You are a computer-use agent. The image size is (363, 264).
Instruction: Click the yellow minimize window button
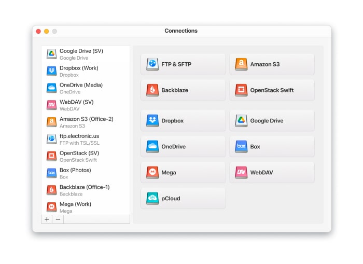point(46,31)
